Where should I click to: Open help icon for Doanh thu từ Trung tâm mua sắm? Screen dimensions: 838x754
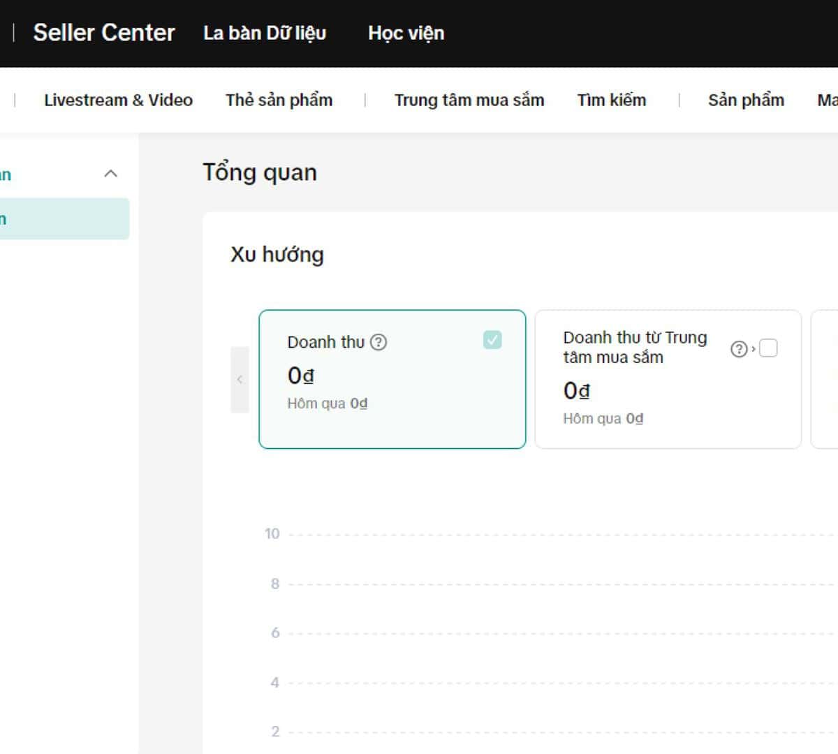(x=738, y=349)
